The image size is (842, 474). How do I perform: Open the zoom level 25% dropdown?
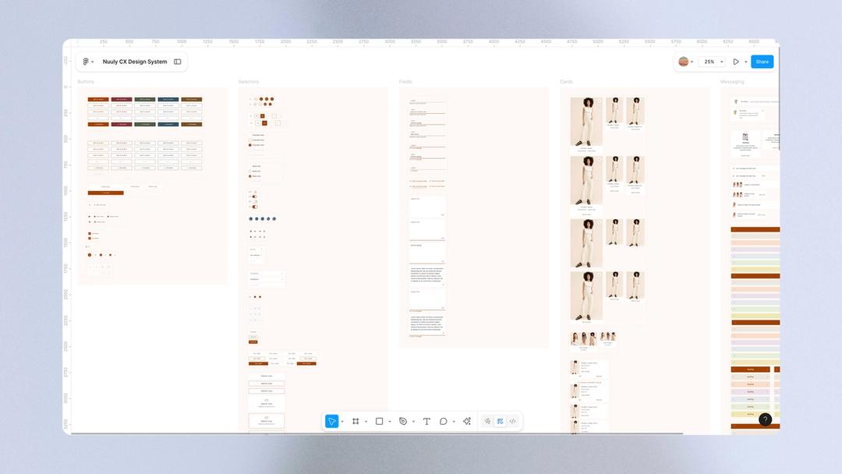coord(712,61)
